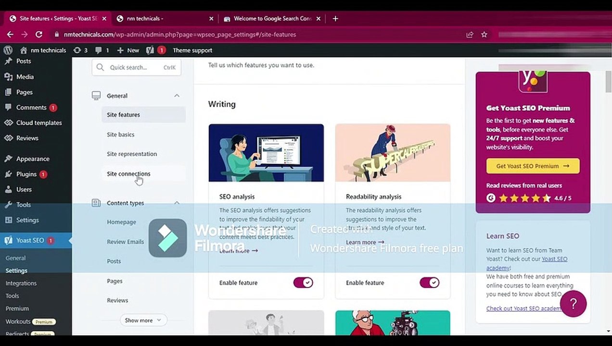
Task: Reload the page with refresh icon
Action: (39, 35)
